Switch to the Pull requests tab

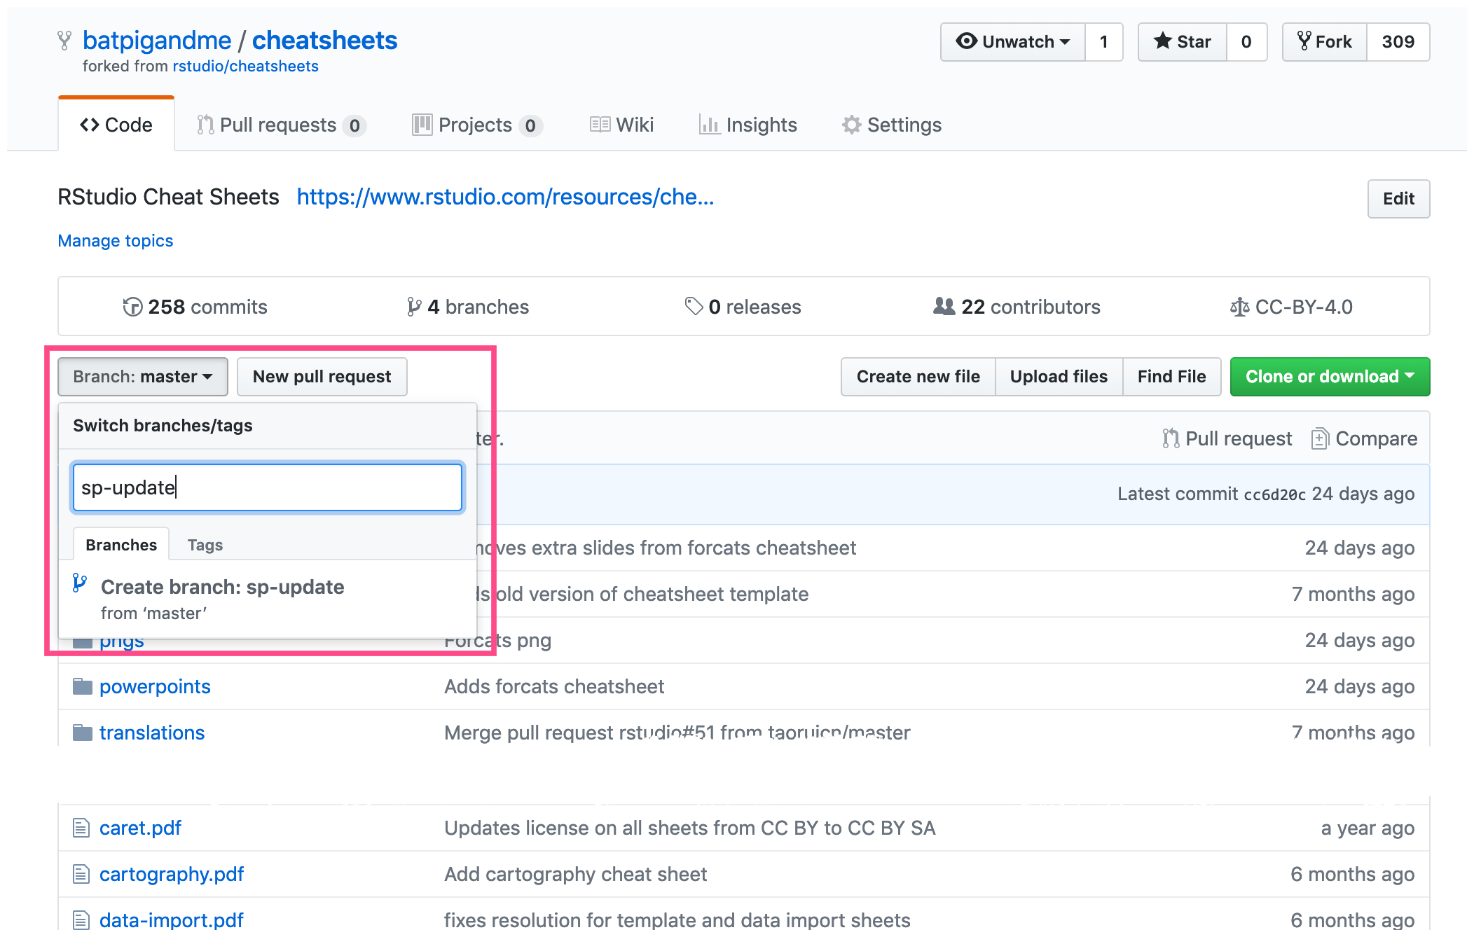click(279, 125)
